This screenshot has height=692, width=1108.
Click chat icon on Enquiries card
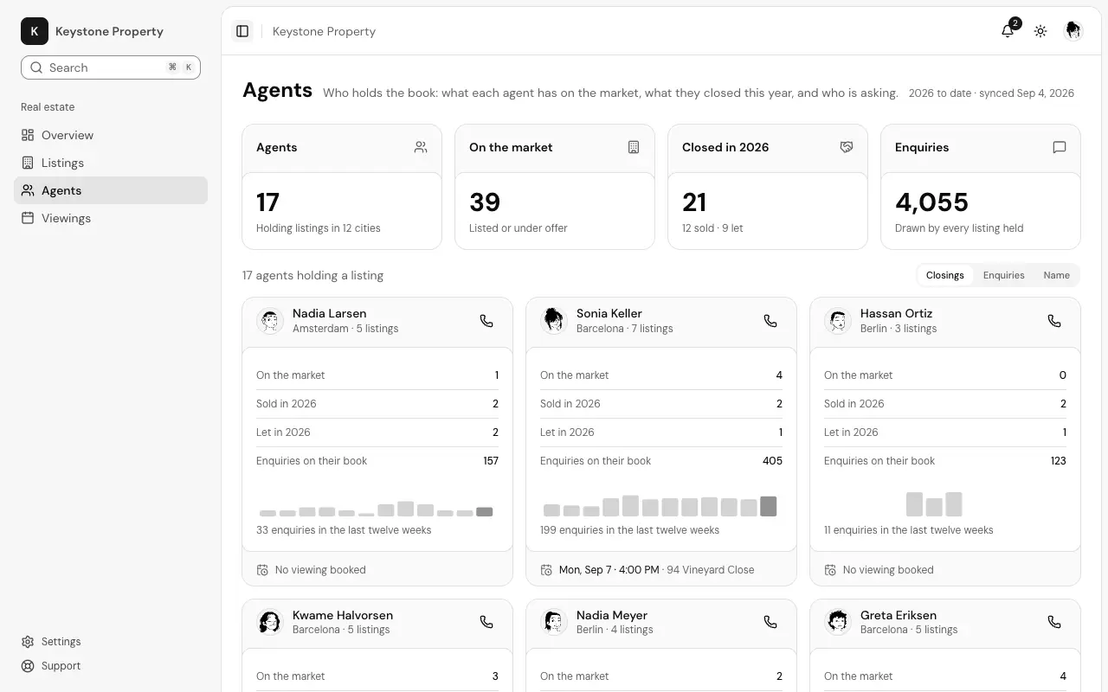[1060, 147]
